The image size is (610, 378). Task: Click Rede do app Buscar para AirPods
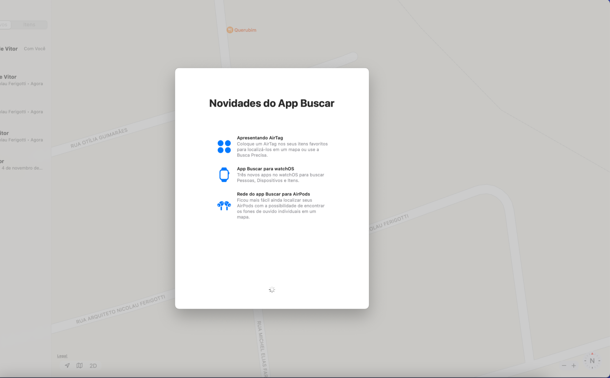[273, 194]
